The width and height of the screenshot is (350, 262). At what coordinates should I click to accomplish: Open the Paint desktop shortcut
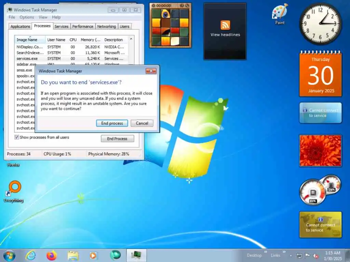pos(280,14)
